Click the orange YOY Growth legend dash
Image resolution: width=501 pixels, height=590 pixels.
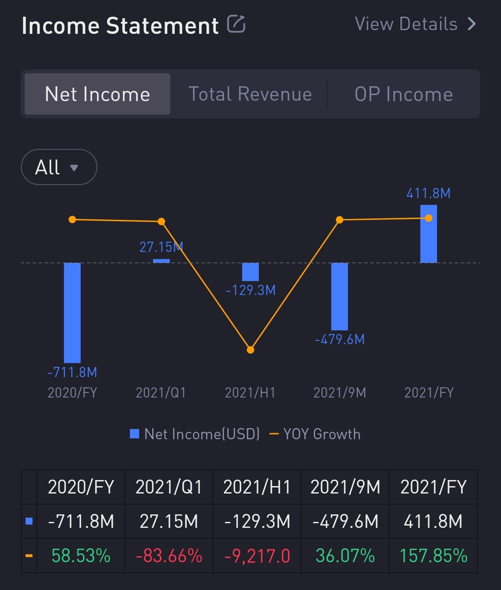click(x=274, y=434)
